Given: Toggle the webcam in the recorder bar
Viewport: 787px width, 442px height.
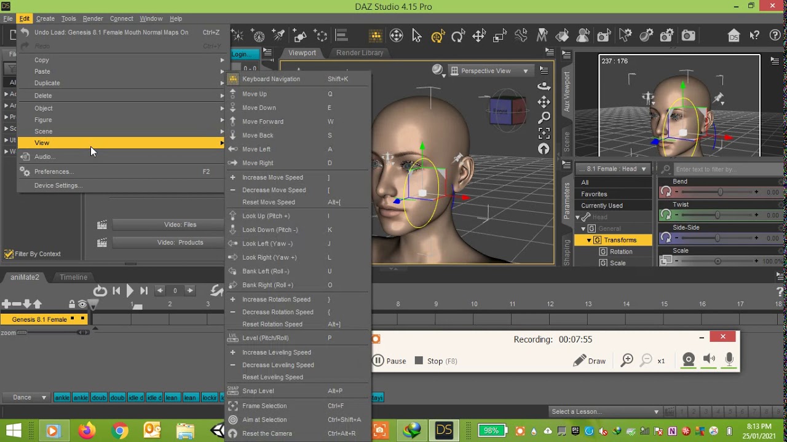Looking at the screenshot, I should click(689, 360).
